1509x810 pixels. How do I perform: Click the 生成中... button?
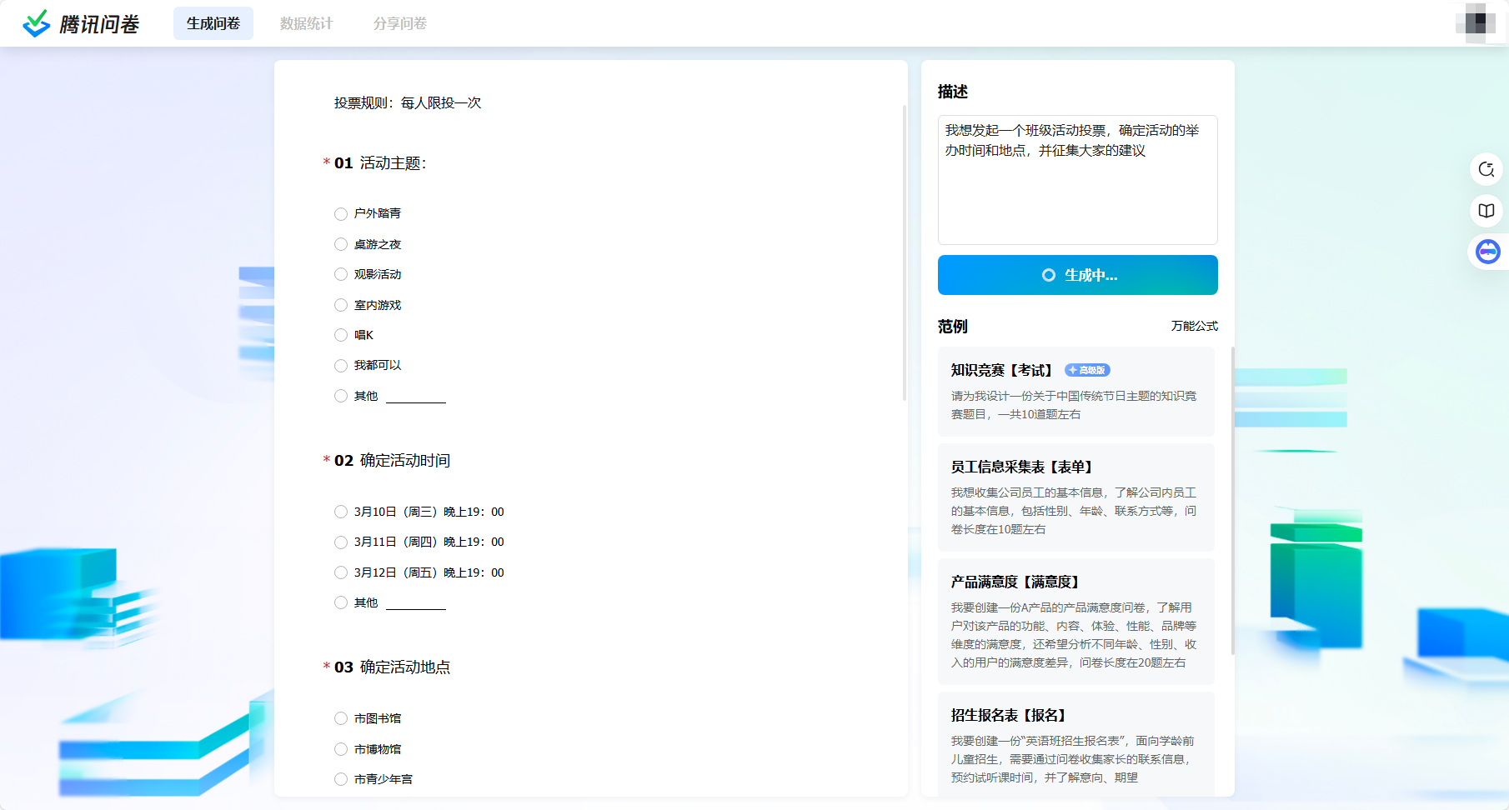[1077, 275]
